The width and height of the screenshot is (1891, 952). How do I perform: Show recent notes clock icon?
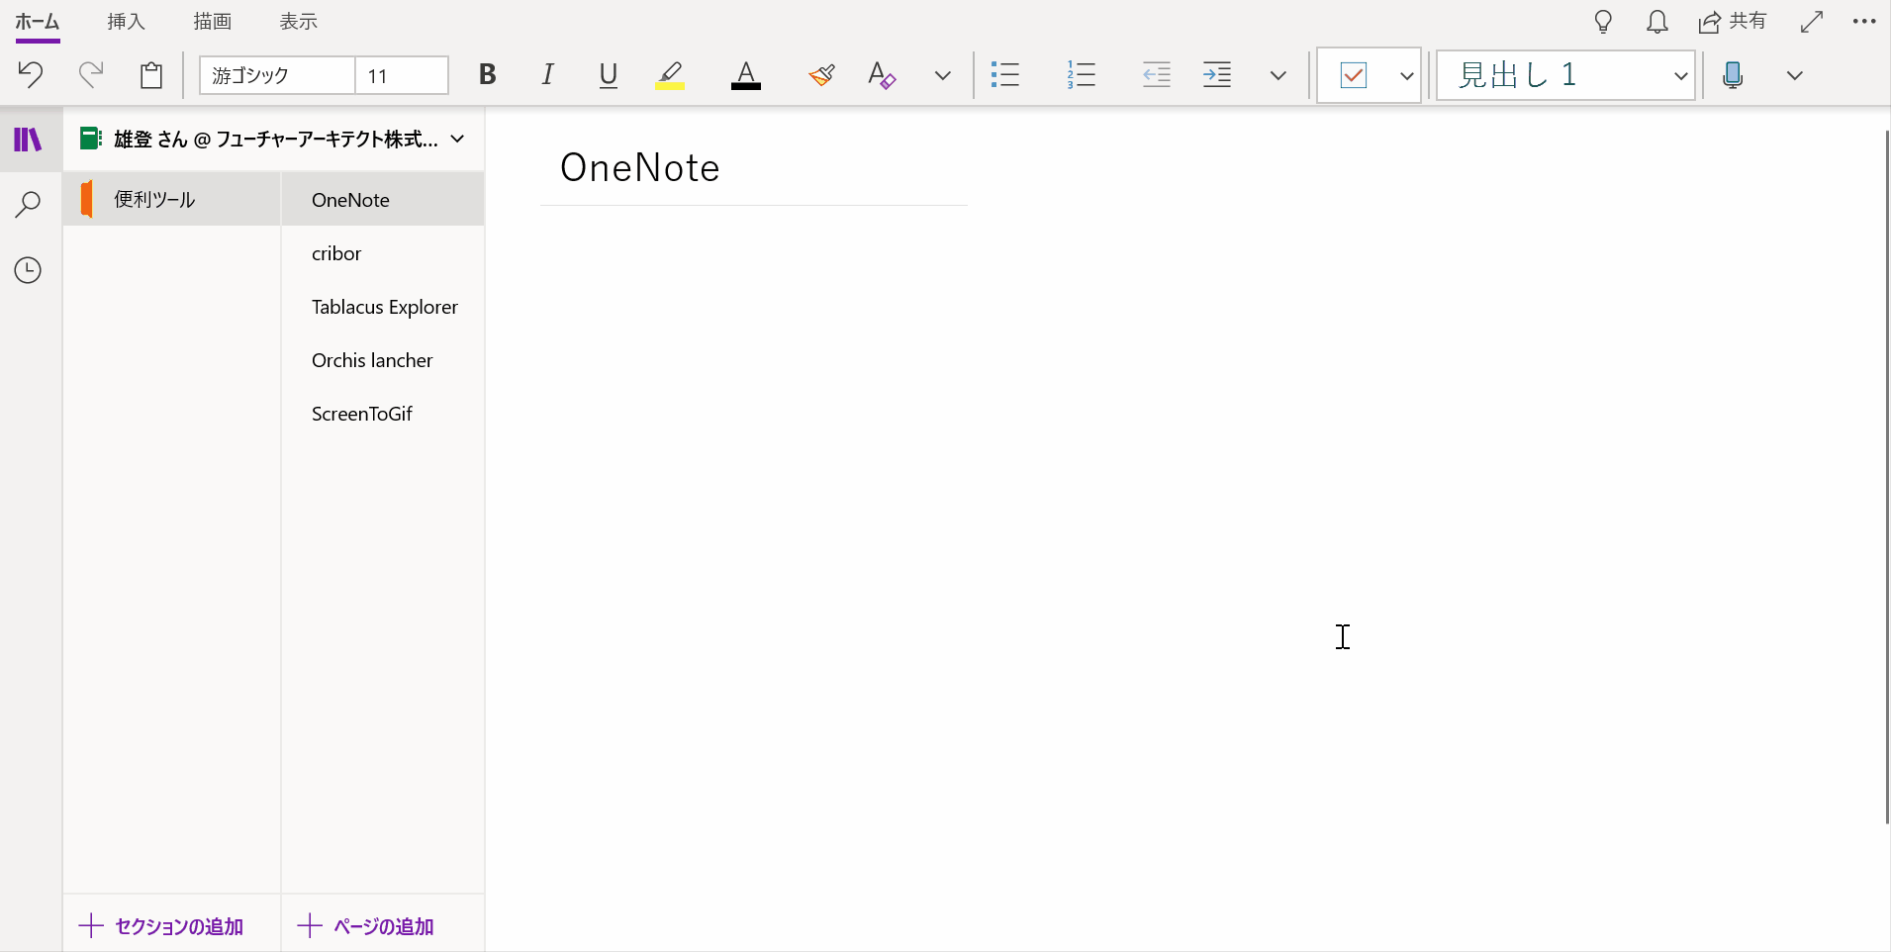[x=28, y=270]
